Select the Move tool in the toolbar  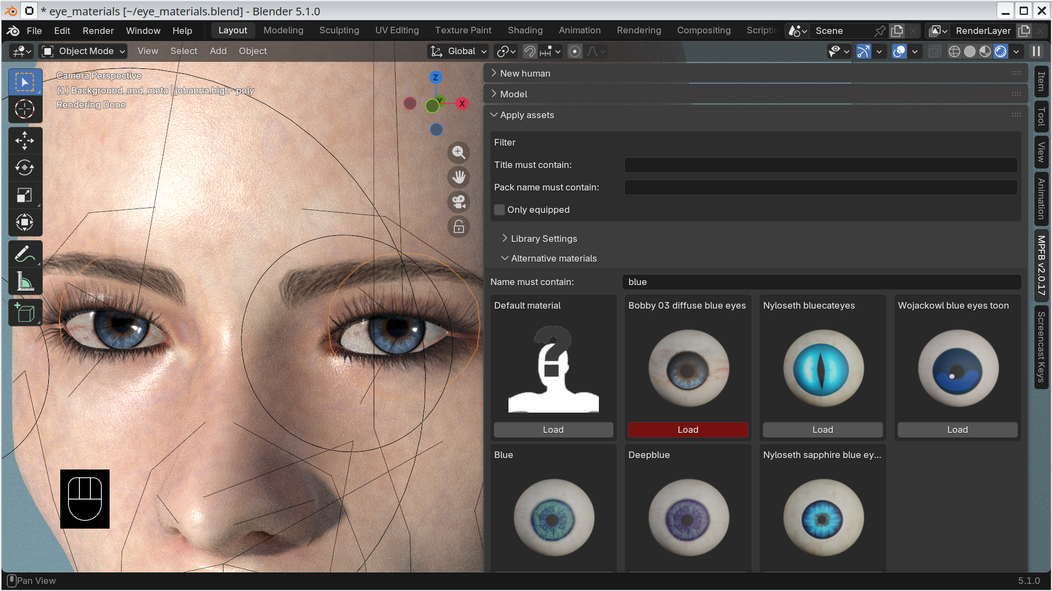point(25,141)
